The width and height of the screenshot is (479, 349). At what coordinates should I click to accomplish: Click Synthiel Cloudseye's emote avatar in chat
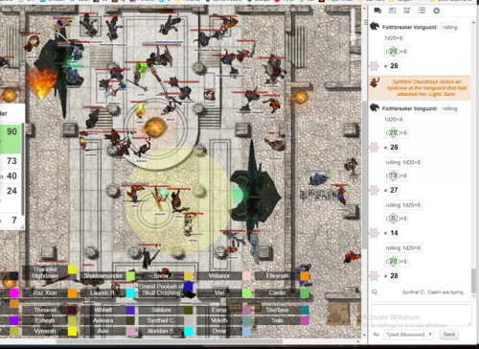375,82
